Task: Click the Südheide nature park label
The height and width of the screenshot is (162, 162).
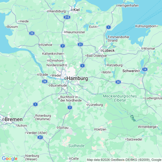Action: point(76,146)
